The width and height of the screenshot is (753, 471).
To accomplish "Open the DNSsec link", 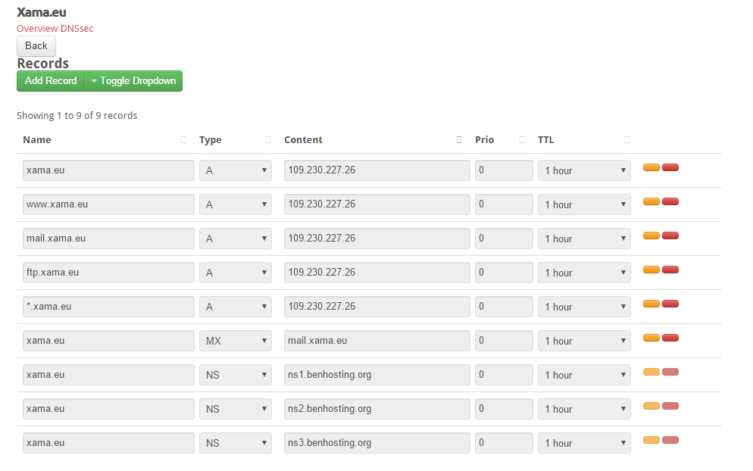I will [x=77, y=29].
